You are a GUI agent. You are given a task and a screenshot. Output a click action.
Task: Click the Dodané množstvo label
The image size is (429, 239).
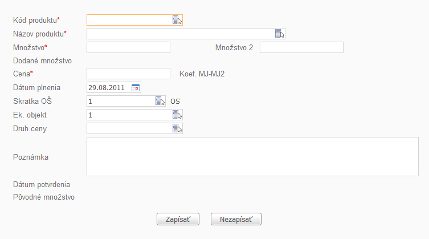point(42,61)
